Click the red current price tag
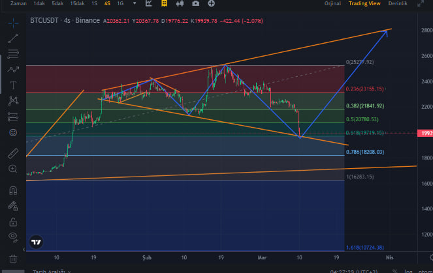 pyautogui.click(x=425, y=133)
